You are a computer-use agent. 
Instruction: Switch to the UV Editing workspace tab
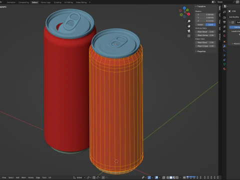[68, 2]
